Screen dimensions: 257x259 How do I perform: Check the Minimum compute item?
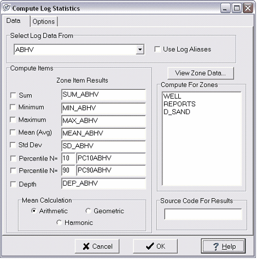13,107
